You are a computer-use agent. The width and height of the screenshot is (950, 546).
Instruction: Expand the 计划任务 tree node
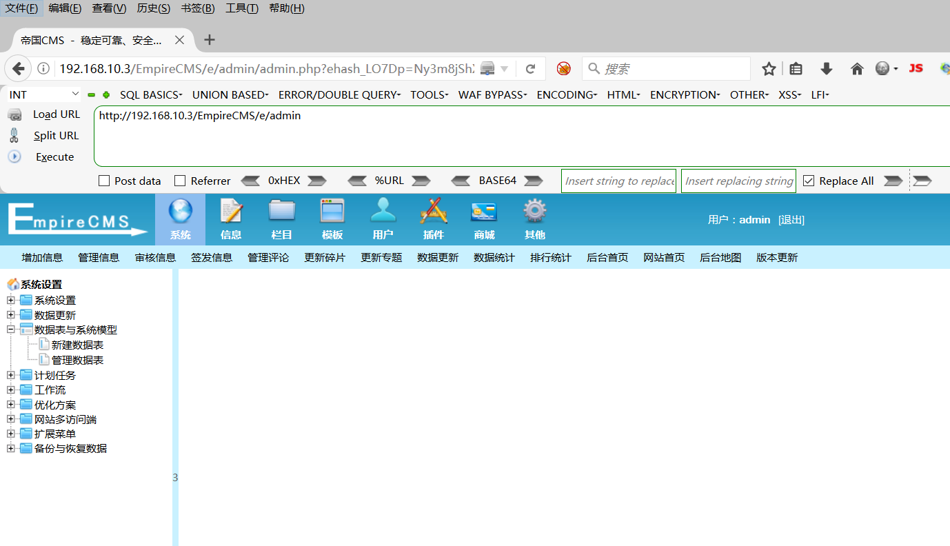click(x=10, y=374)
